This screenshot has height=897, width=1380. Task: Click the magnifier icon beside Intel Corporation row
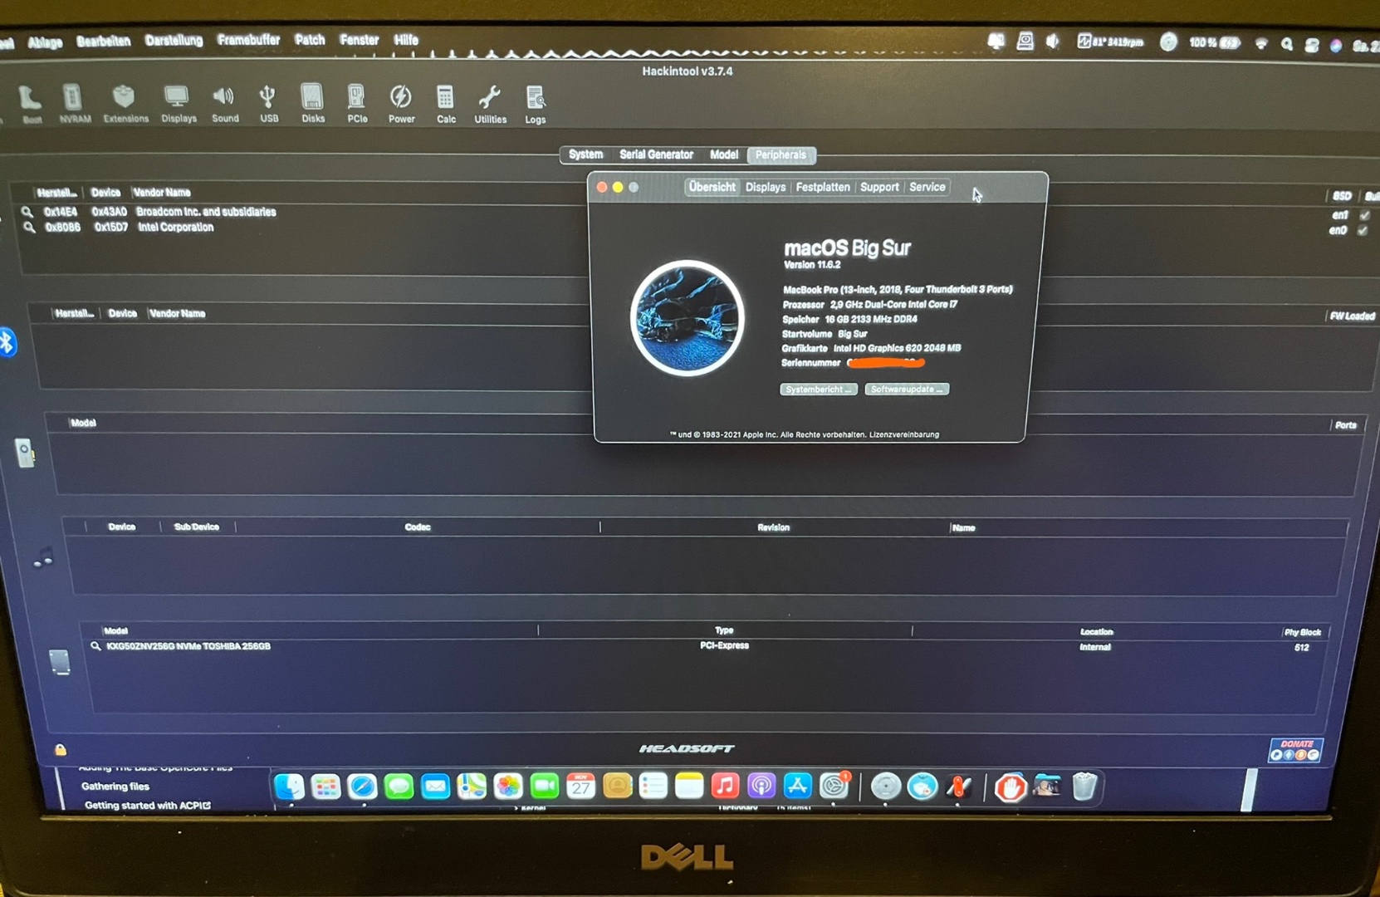click(x=29, y=227)
